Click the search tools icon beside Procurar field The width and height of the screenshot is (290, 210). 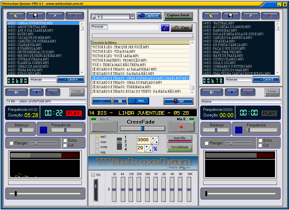coord(165,28)
